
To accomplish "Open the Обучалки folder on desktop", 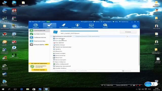I will 156,27.
